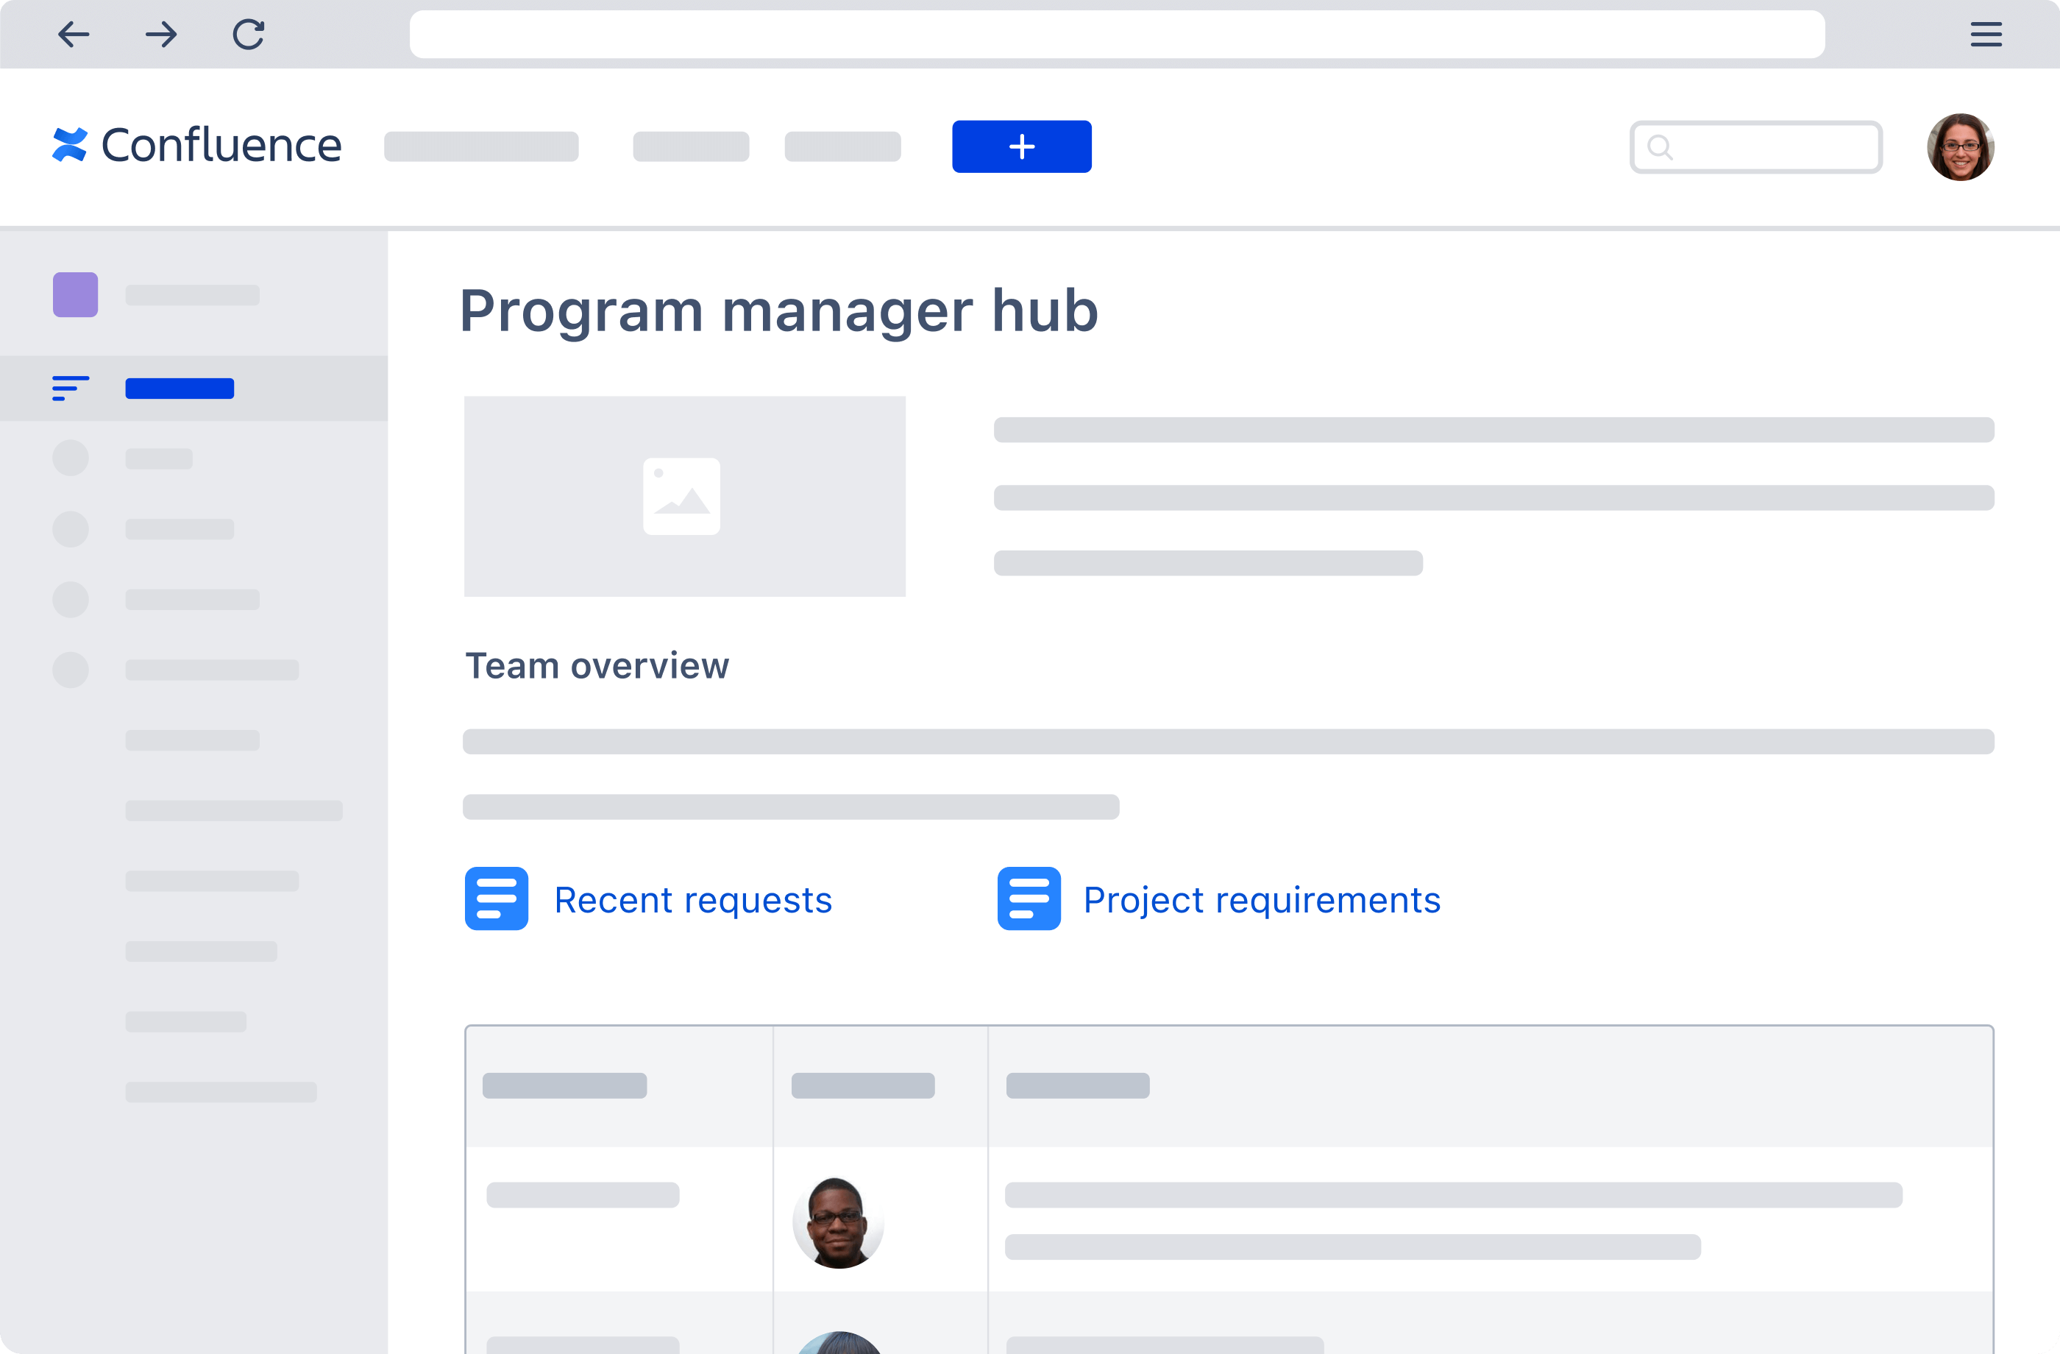Reload the page with the refresh icon
Screen dimensions: 2060x1354
coord(249,35)
